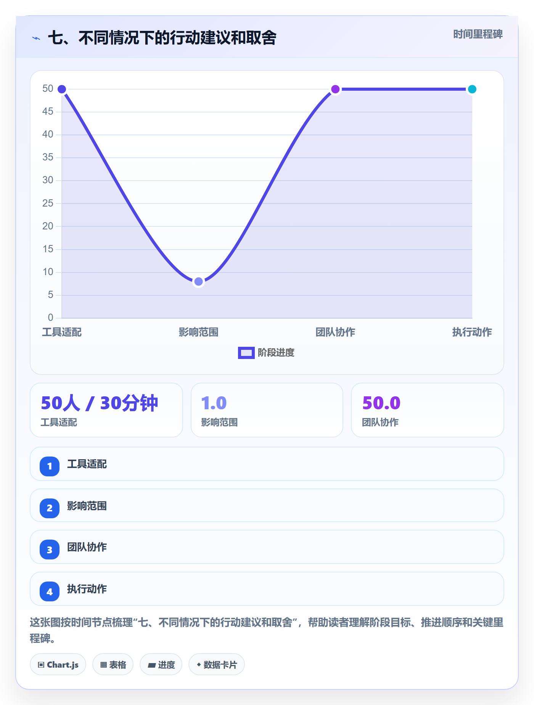Open the 工具适配 list row
Viewport: 534px width, 705px height.
[x=267, y=464]
